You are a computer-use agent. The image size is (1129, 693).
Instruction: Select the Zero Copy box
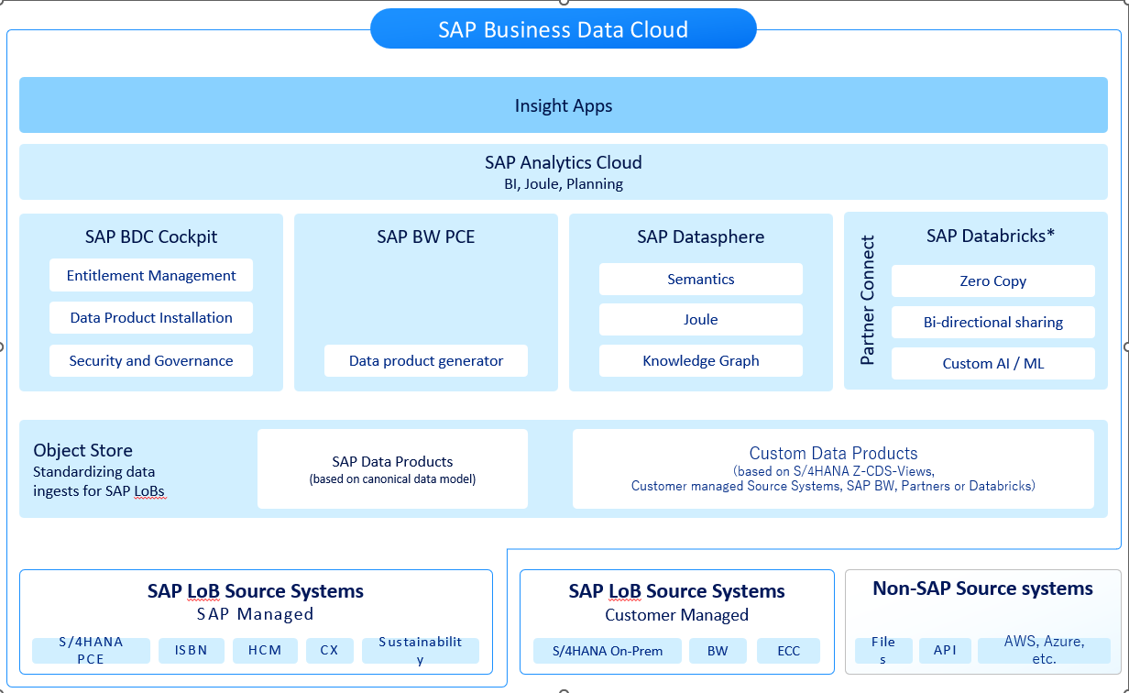point(993,281)
